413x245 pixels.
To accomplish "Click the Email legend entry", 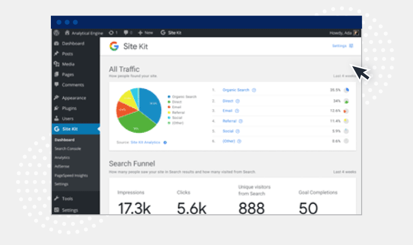I will coord(174,107).
